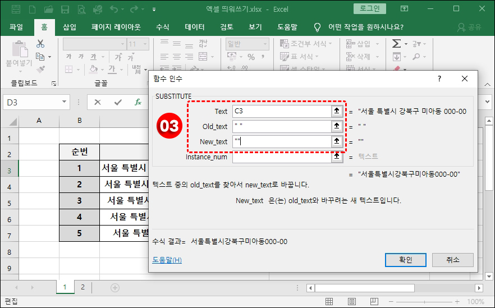Toggle underline (가) formatting
This screenshot has width=495, height=308.
click(x=93, y=57)
